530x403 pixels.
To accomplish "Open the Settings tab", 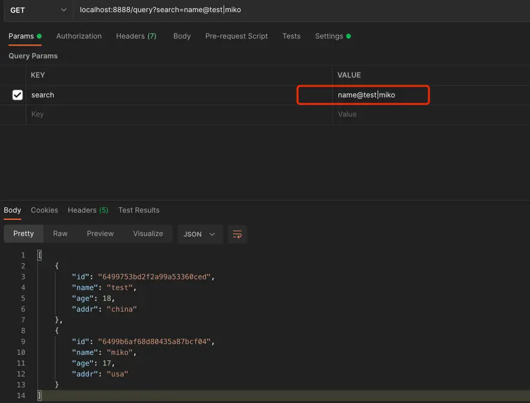I will (x=329, y=36).
